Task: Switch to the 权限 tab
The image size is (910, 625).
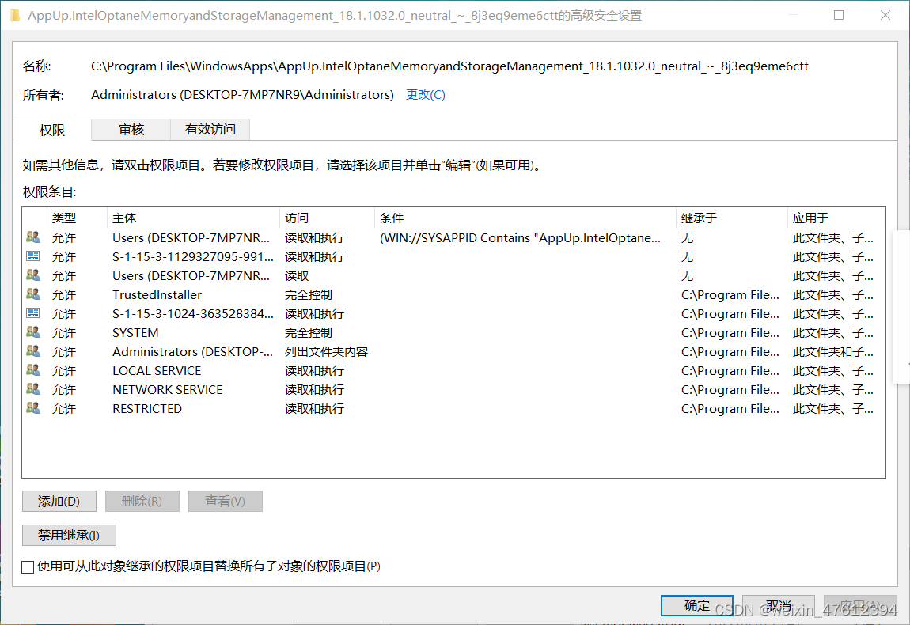Action: 51,130
